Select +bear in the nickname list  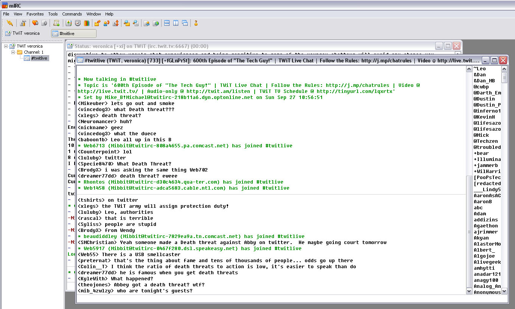481,153
